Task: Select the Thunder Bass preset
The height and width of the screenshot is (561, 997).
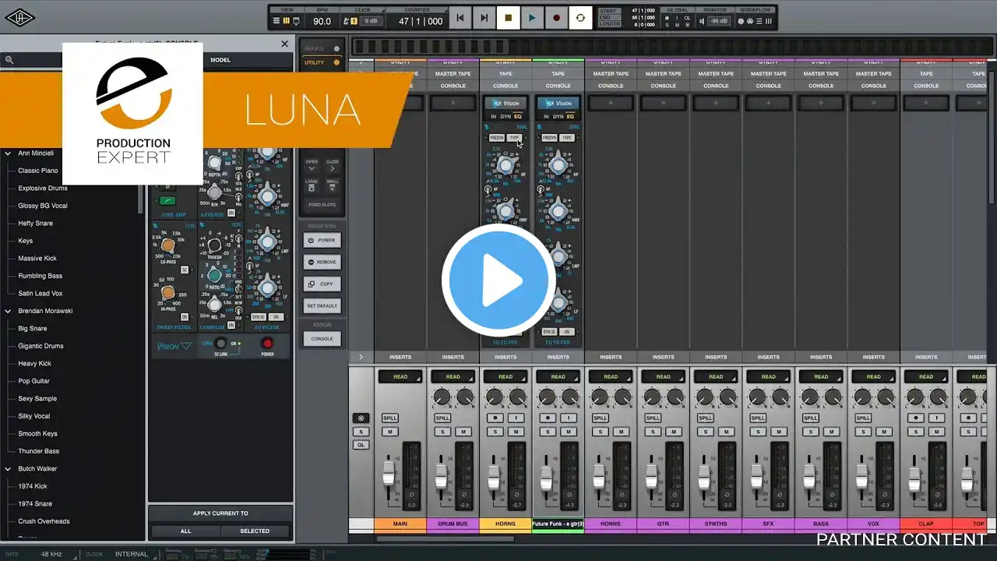Action: [39, 451]
